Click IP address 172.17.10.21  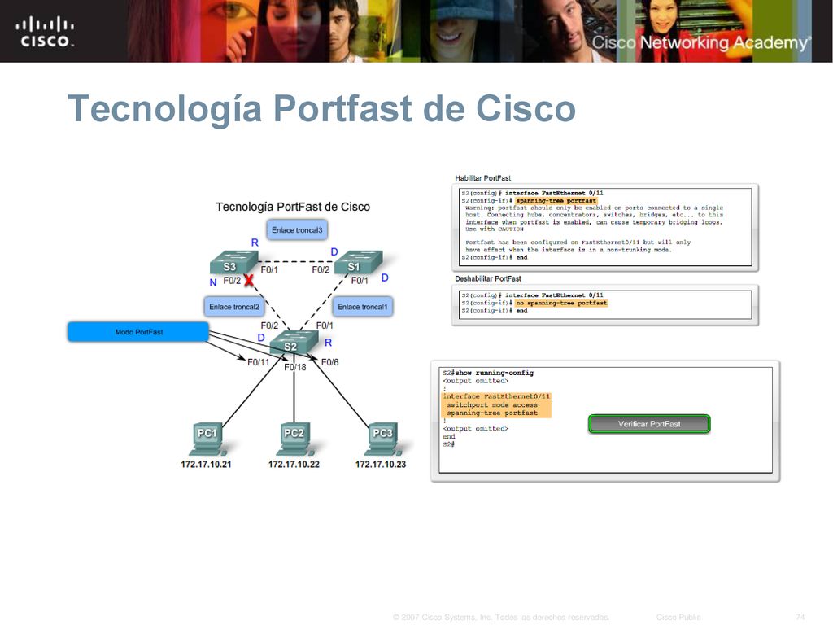pos(206,464)
